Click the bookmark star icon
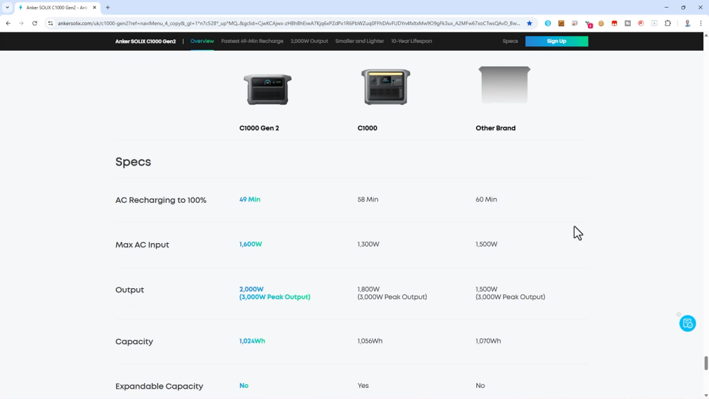The width and height of the screenshot is (709, 399). (x=530, y=23)
